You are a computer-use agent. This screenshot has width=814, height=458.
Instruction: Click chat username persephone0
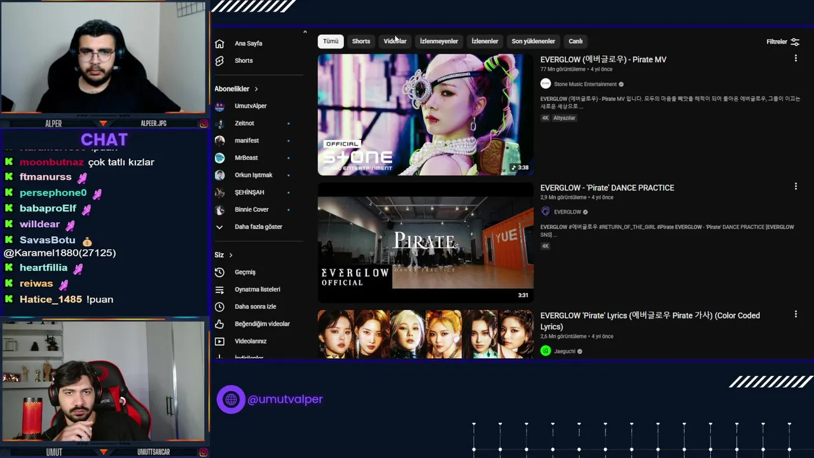(x=53, y=193)
